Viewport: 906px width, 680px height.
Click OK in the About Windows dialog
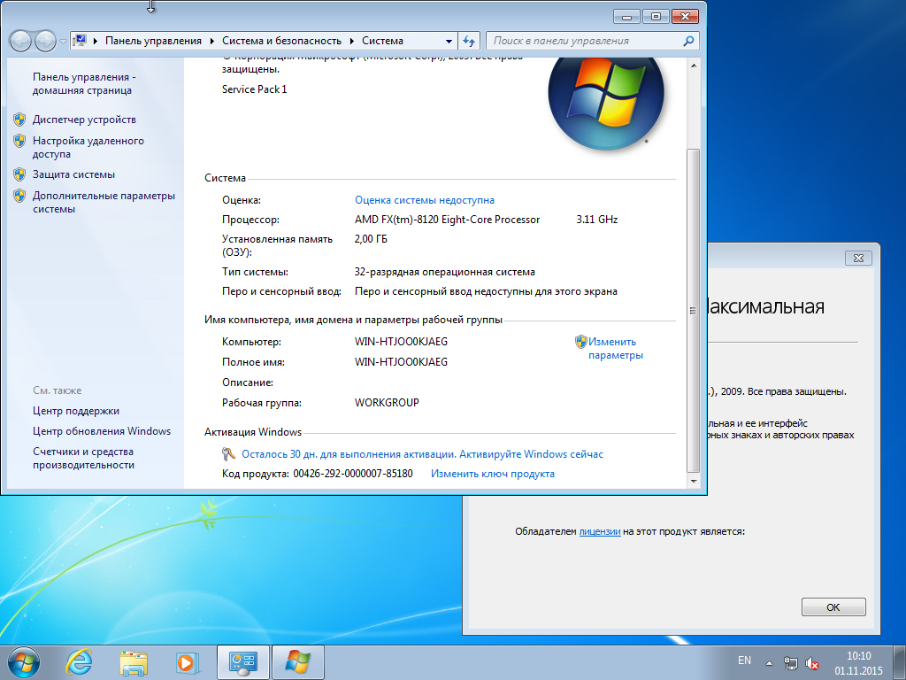pyautogui.click(x=833, y=607)
